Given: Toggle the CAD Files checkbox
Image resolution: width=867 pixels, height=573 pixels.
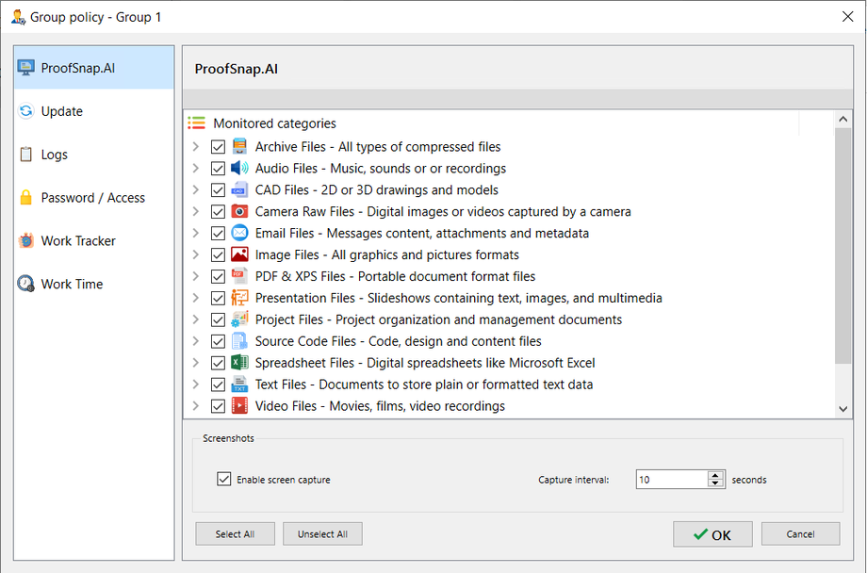Looking at the screenshot, I should tap(218, 189).
